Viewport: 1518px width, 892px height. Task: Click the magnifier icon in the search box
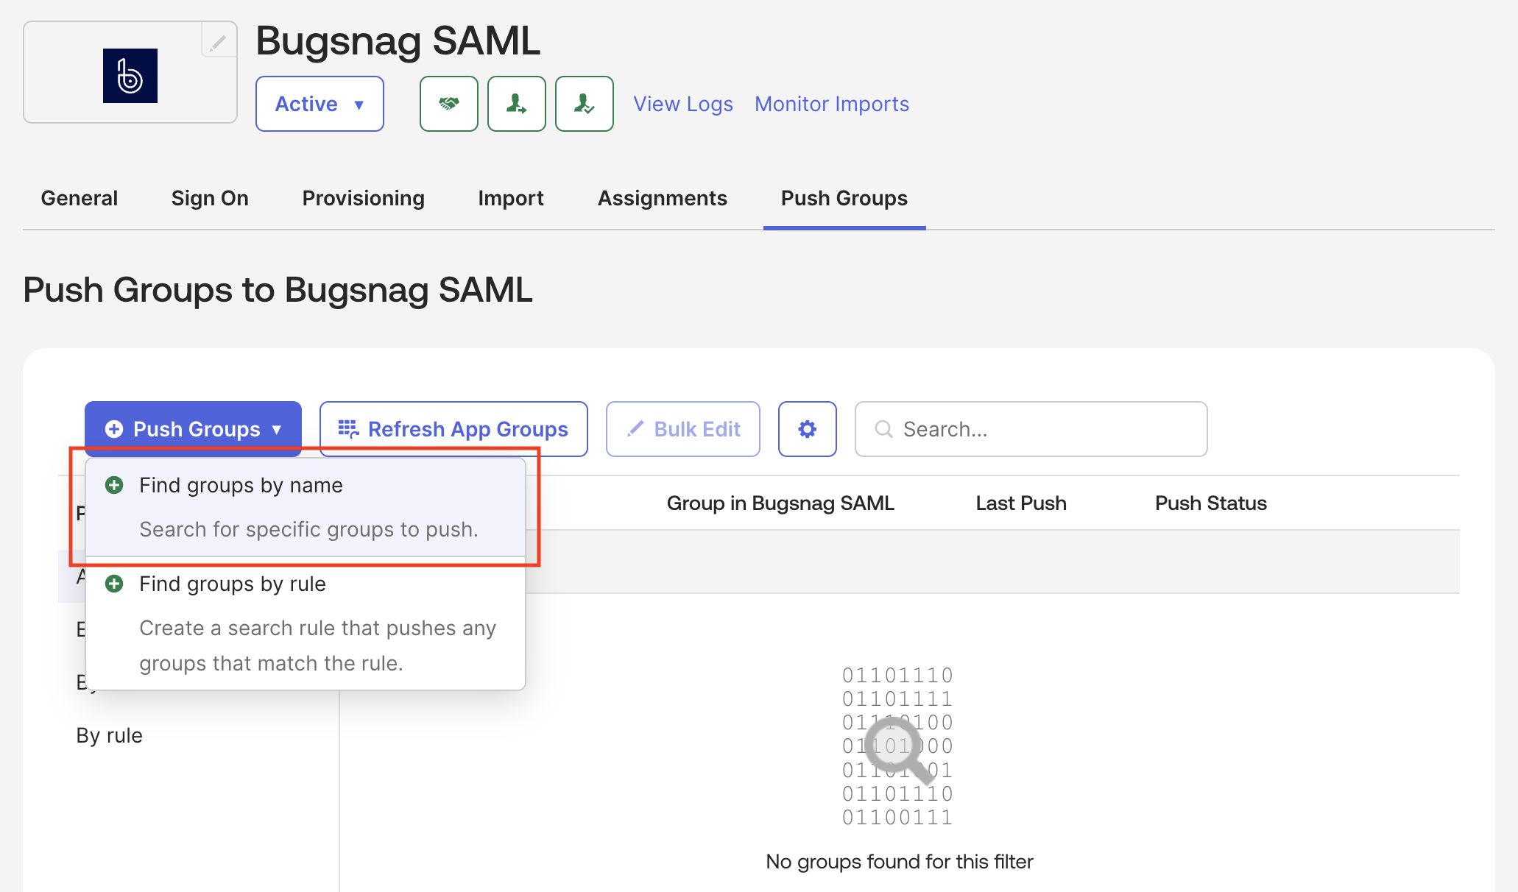click(x=884, y=429)
